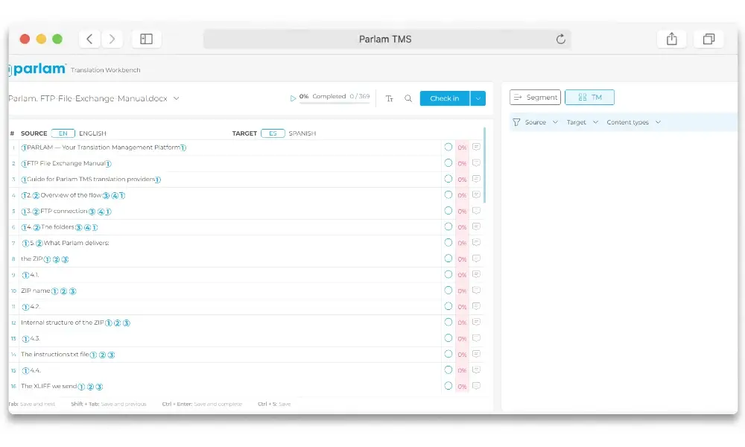Open comment icon for PARLAM platform segment
Image resolution: width=745 pixels, height=447 pixels.
(476, 148)
